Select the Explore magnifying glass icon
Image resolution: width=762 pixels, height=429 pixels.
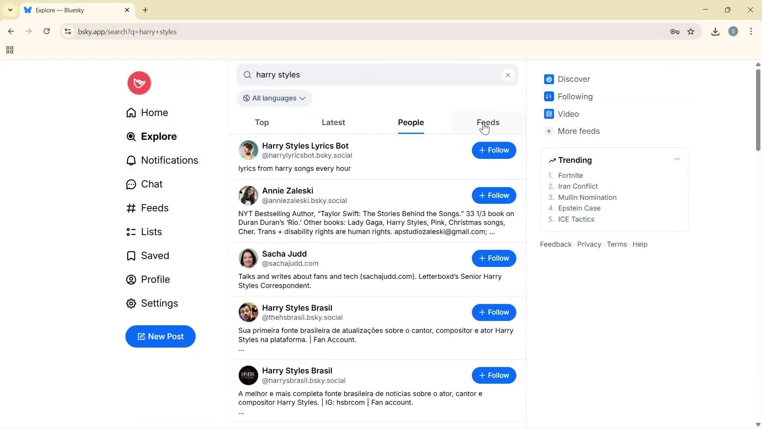tap(131, 137)
